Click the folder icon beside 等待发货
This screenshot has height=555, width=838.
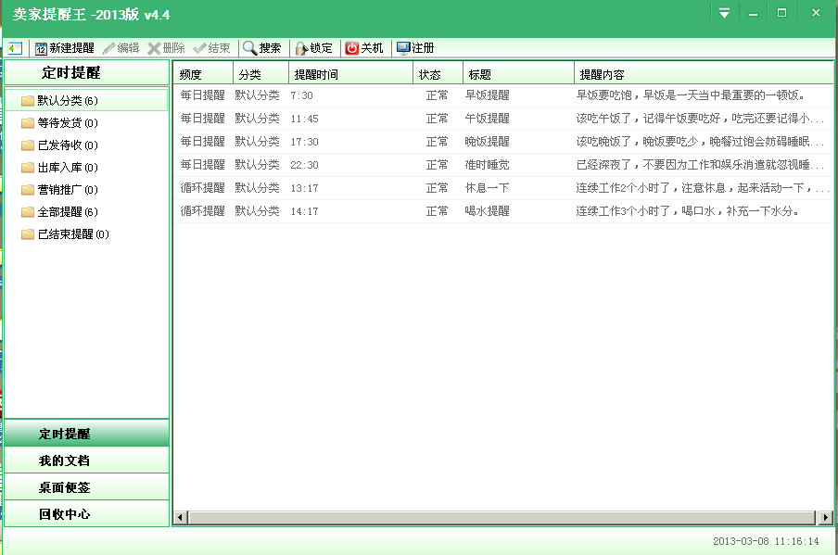click(28, 123)
